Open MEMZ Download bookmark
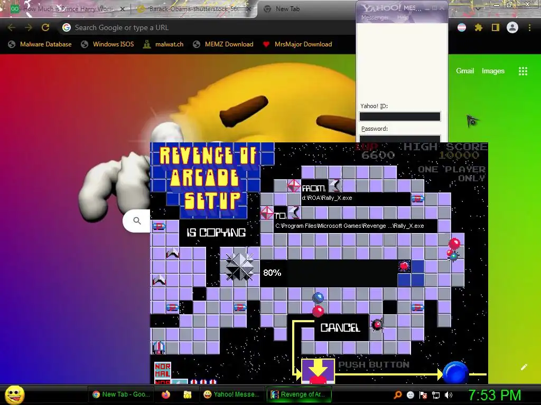The image size is (541, 405). [223, 44]
